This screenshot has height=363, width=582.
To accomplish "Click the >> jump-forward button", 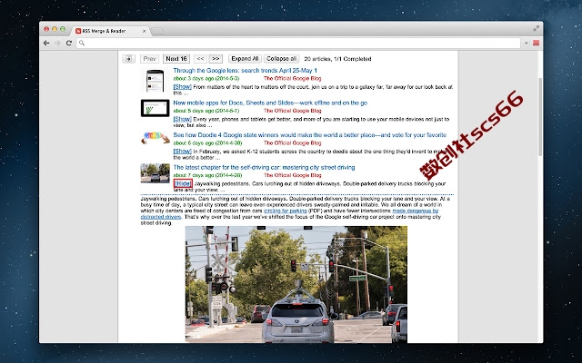I will (x=216, y=58).
